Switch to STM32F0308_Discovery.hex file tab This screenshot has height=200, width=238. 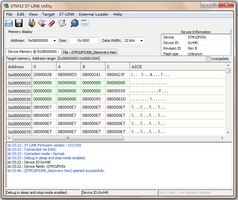click(x=89, y=52)
